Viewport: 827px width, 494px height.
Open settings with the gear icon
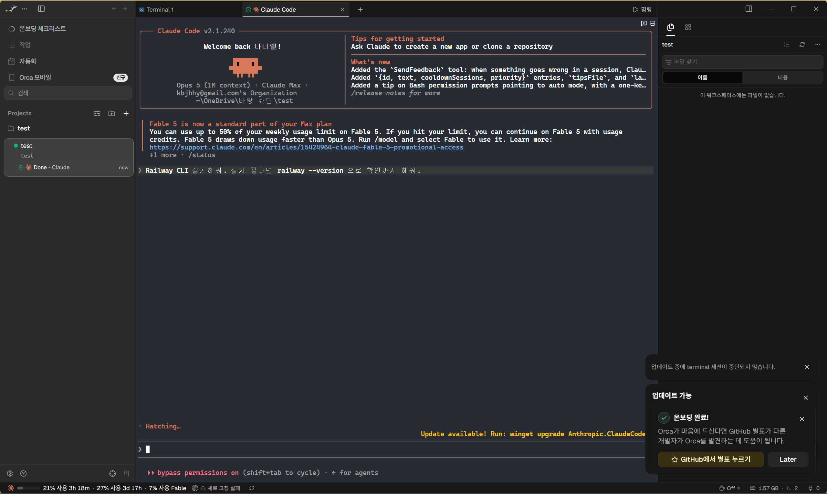(10, 473)
